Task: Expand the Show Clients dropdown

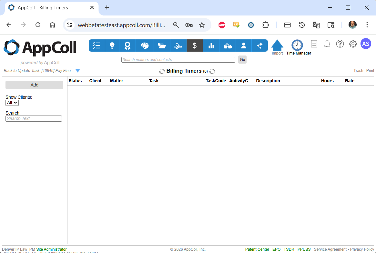Action: point(12,103)
